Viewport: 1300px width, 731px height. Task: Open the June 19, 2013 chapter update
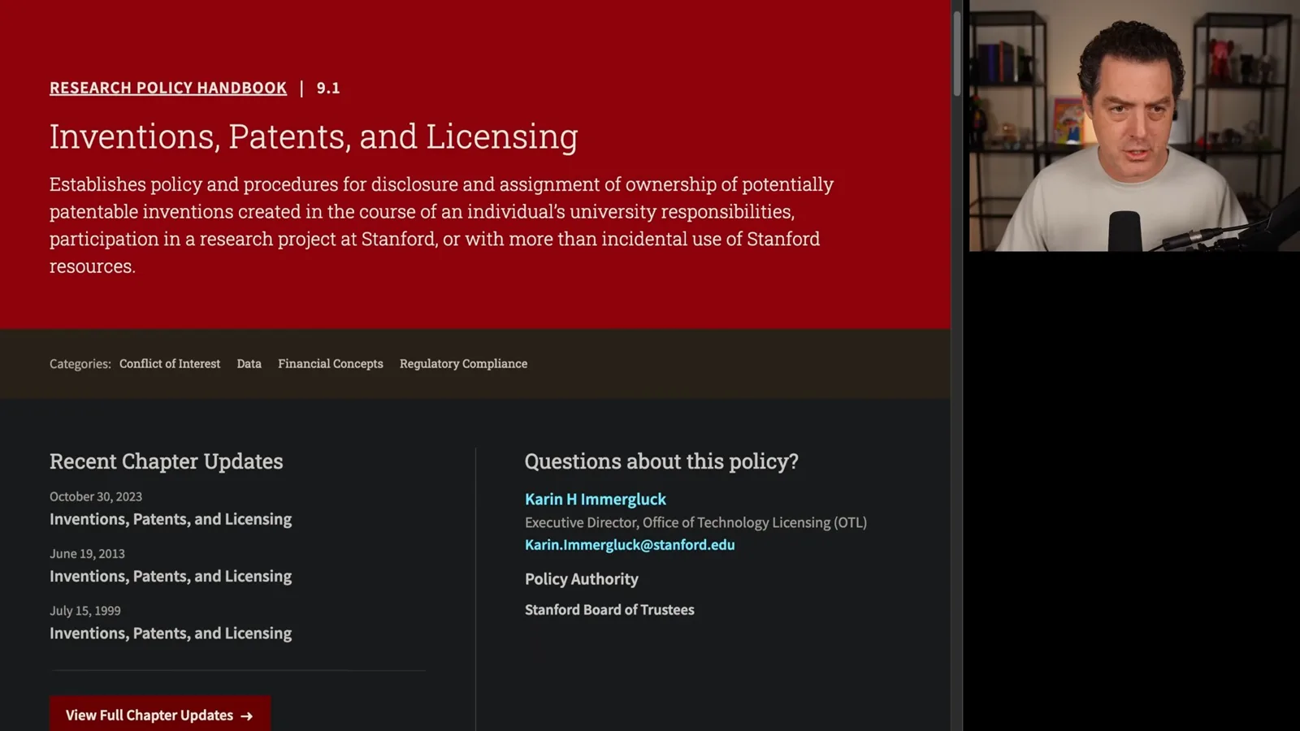point(171,576)
